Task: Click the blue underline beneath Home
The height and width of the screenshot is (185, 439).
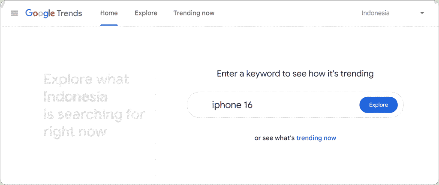Action: tap(109, 25)
